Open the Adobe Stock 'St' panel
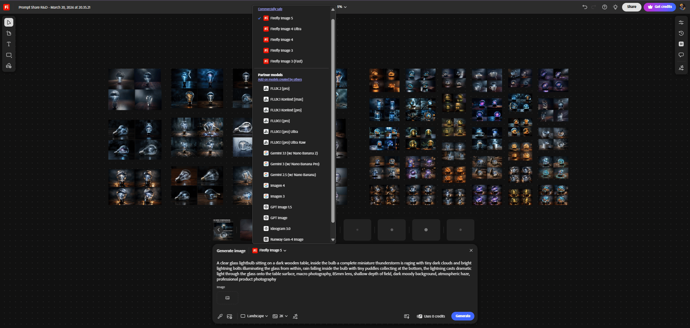The image size is (690, 328). (681, 44)
